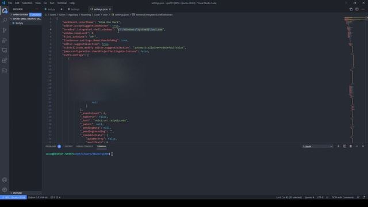Switch to the DEBUG CONSOLE panel tab
The width and height of the screenshot is (368, 207).
pos(85,146)
